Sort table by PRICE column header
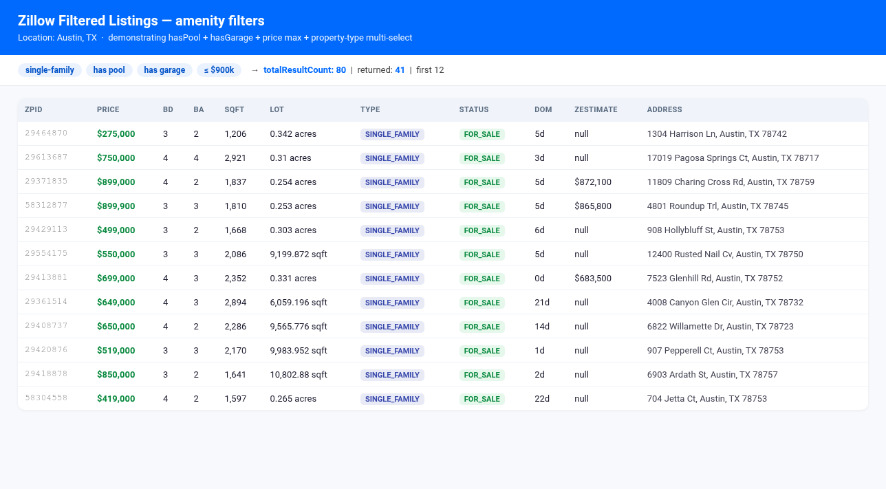Screen dimensions: 886x489 coord(108,109)
